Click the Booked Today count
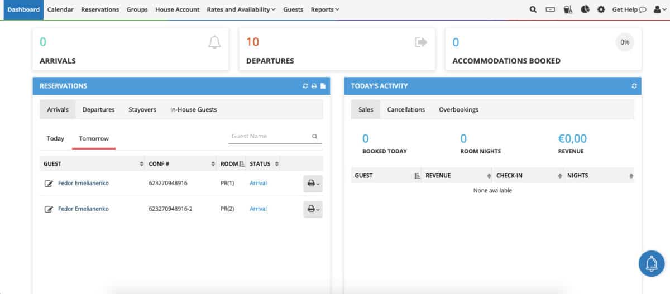670x294 pixels. click(366, 138)
